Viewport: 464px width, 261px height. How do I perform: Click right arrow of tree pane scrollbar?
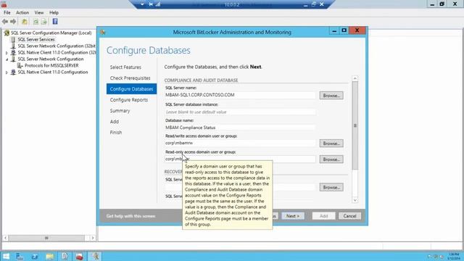(x=93, y=238)
